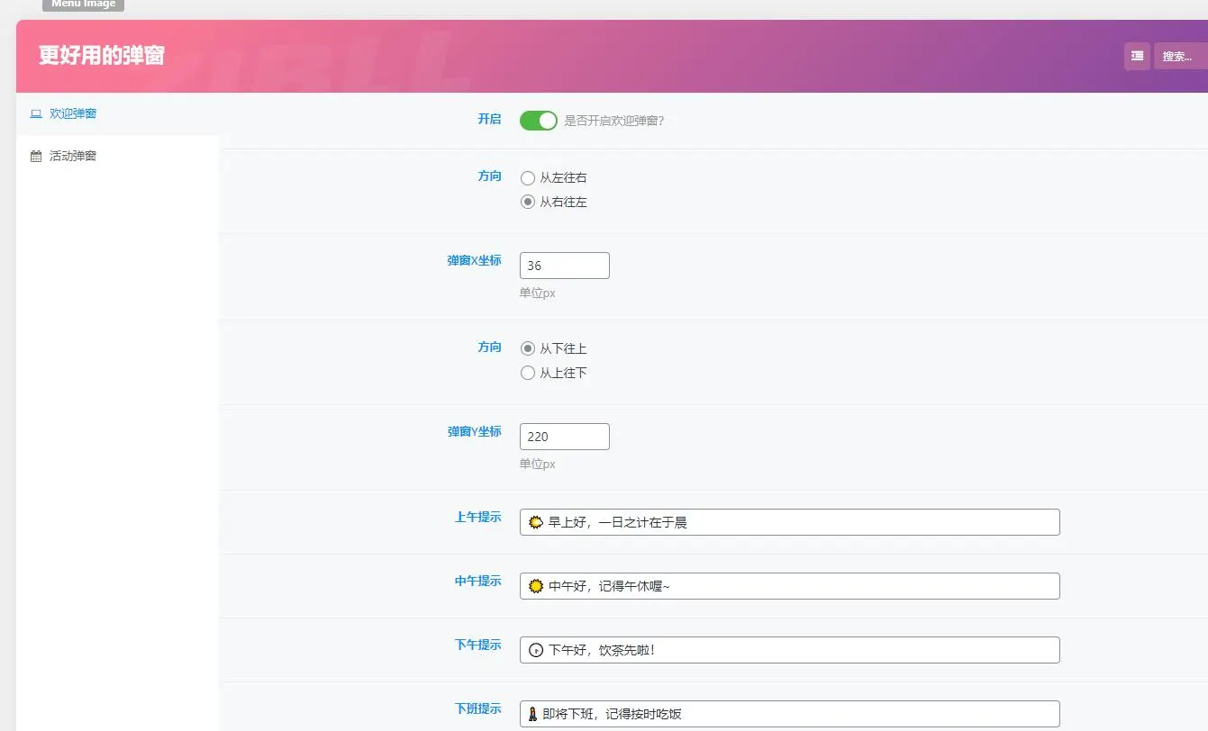Click the sun emoji in 中午提示 field
Viewport: 1208px width, 731px height.
point(535,586)
